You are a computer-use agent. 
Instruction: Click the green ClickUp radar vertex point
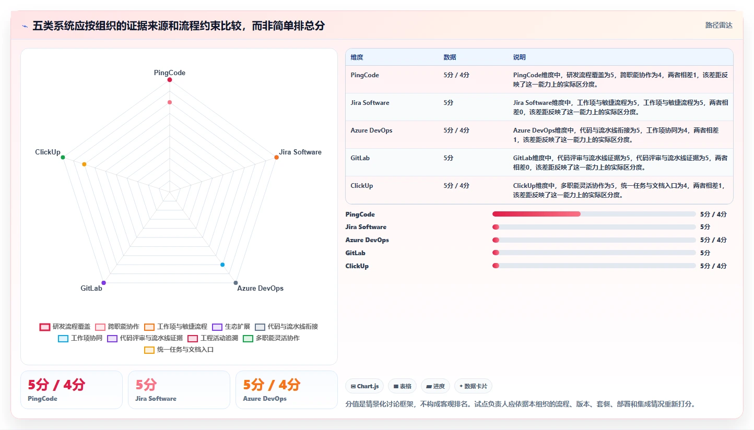point(63,157)
